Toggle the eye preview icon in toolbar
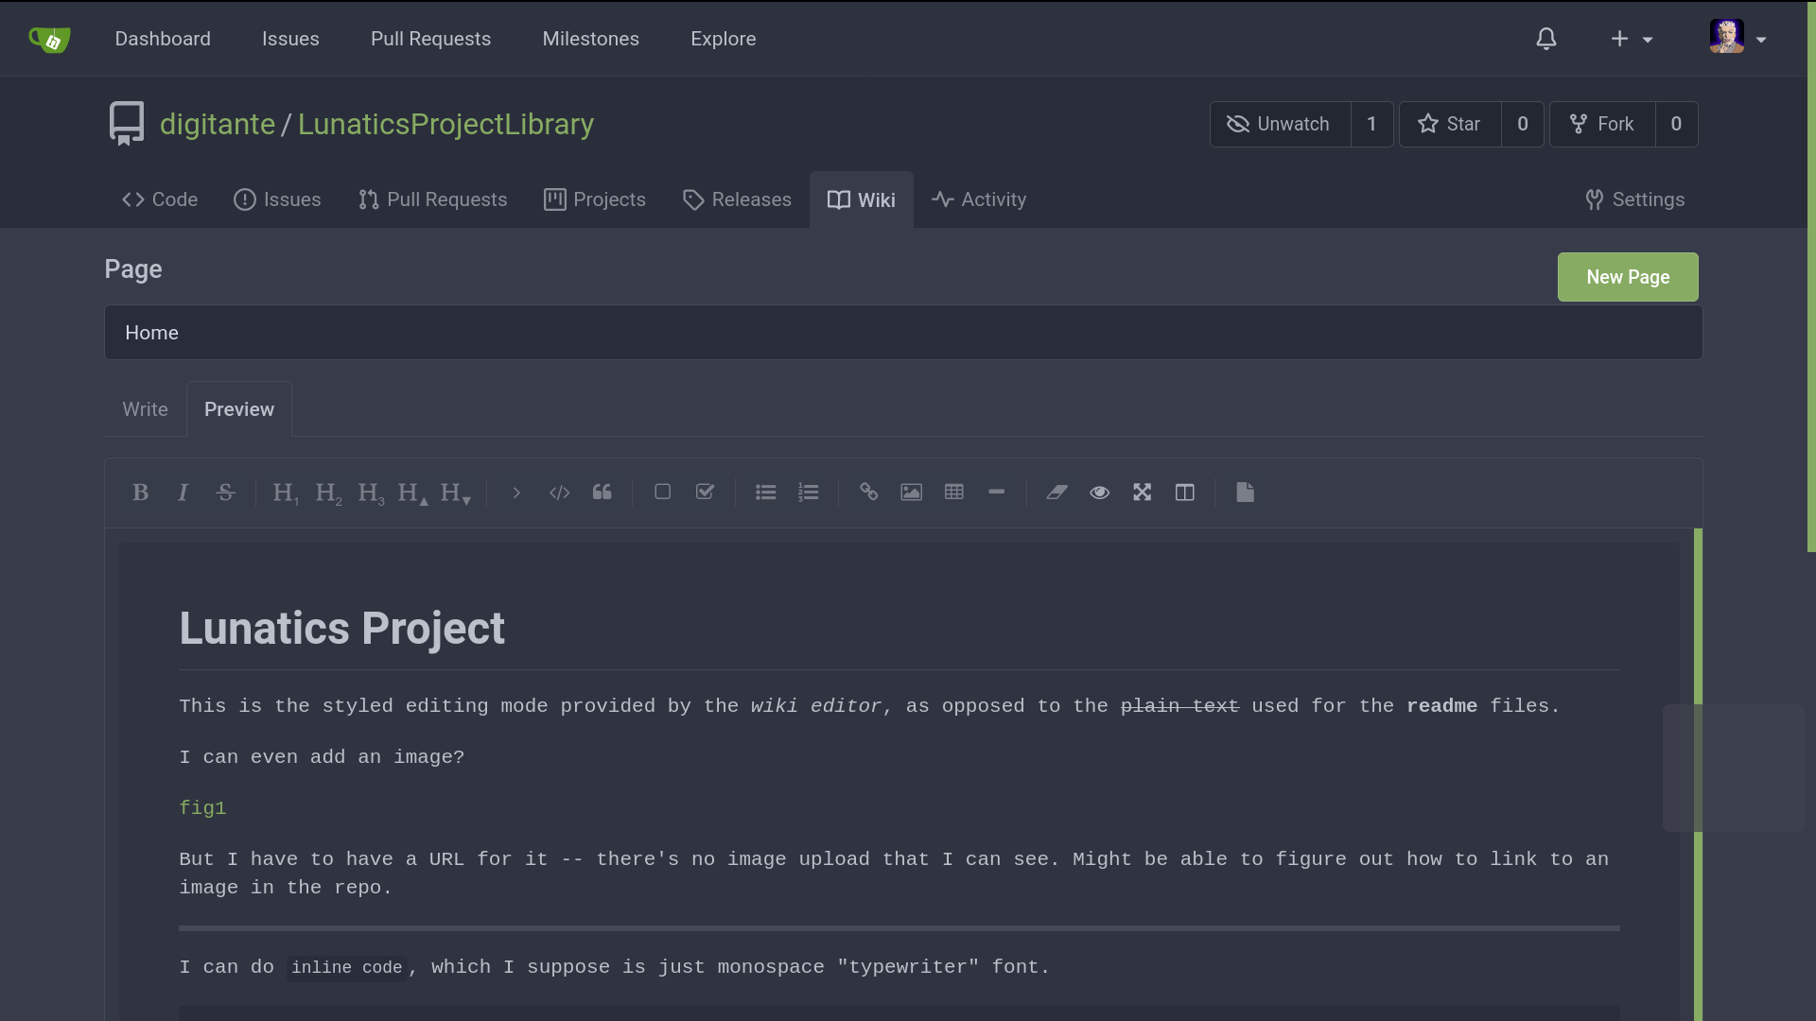1816x1021 pixels. click(x=1099, y=493)
